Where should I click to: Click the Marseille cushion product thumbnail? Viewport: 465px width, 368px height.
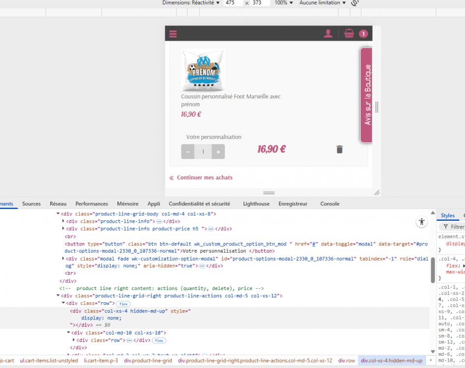click(203, 70)
